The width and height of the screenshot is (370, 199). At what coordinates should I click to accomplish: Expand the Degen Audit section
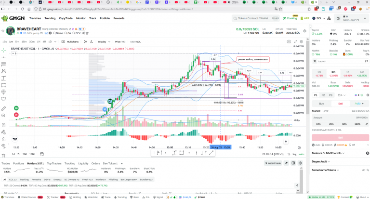pos(321,161)
